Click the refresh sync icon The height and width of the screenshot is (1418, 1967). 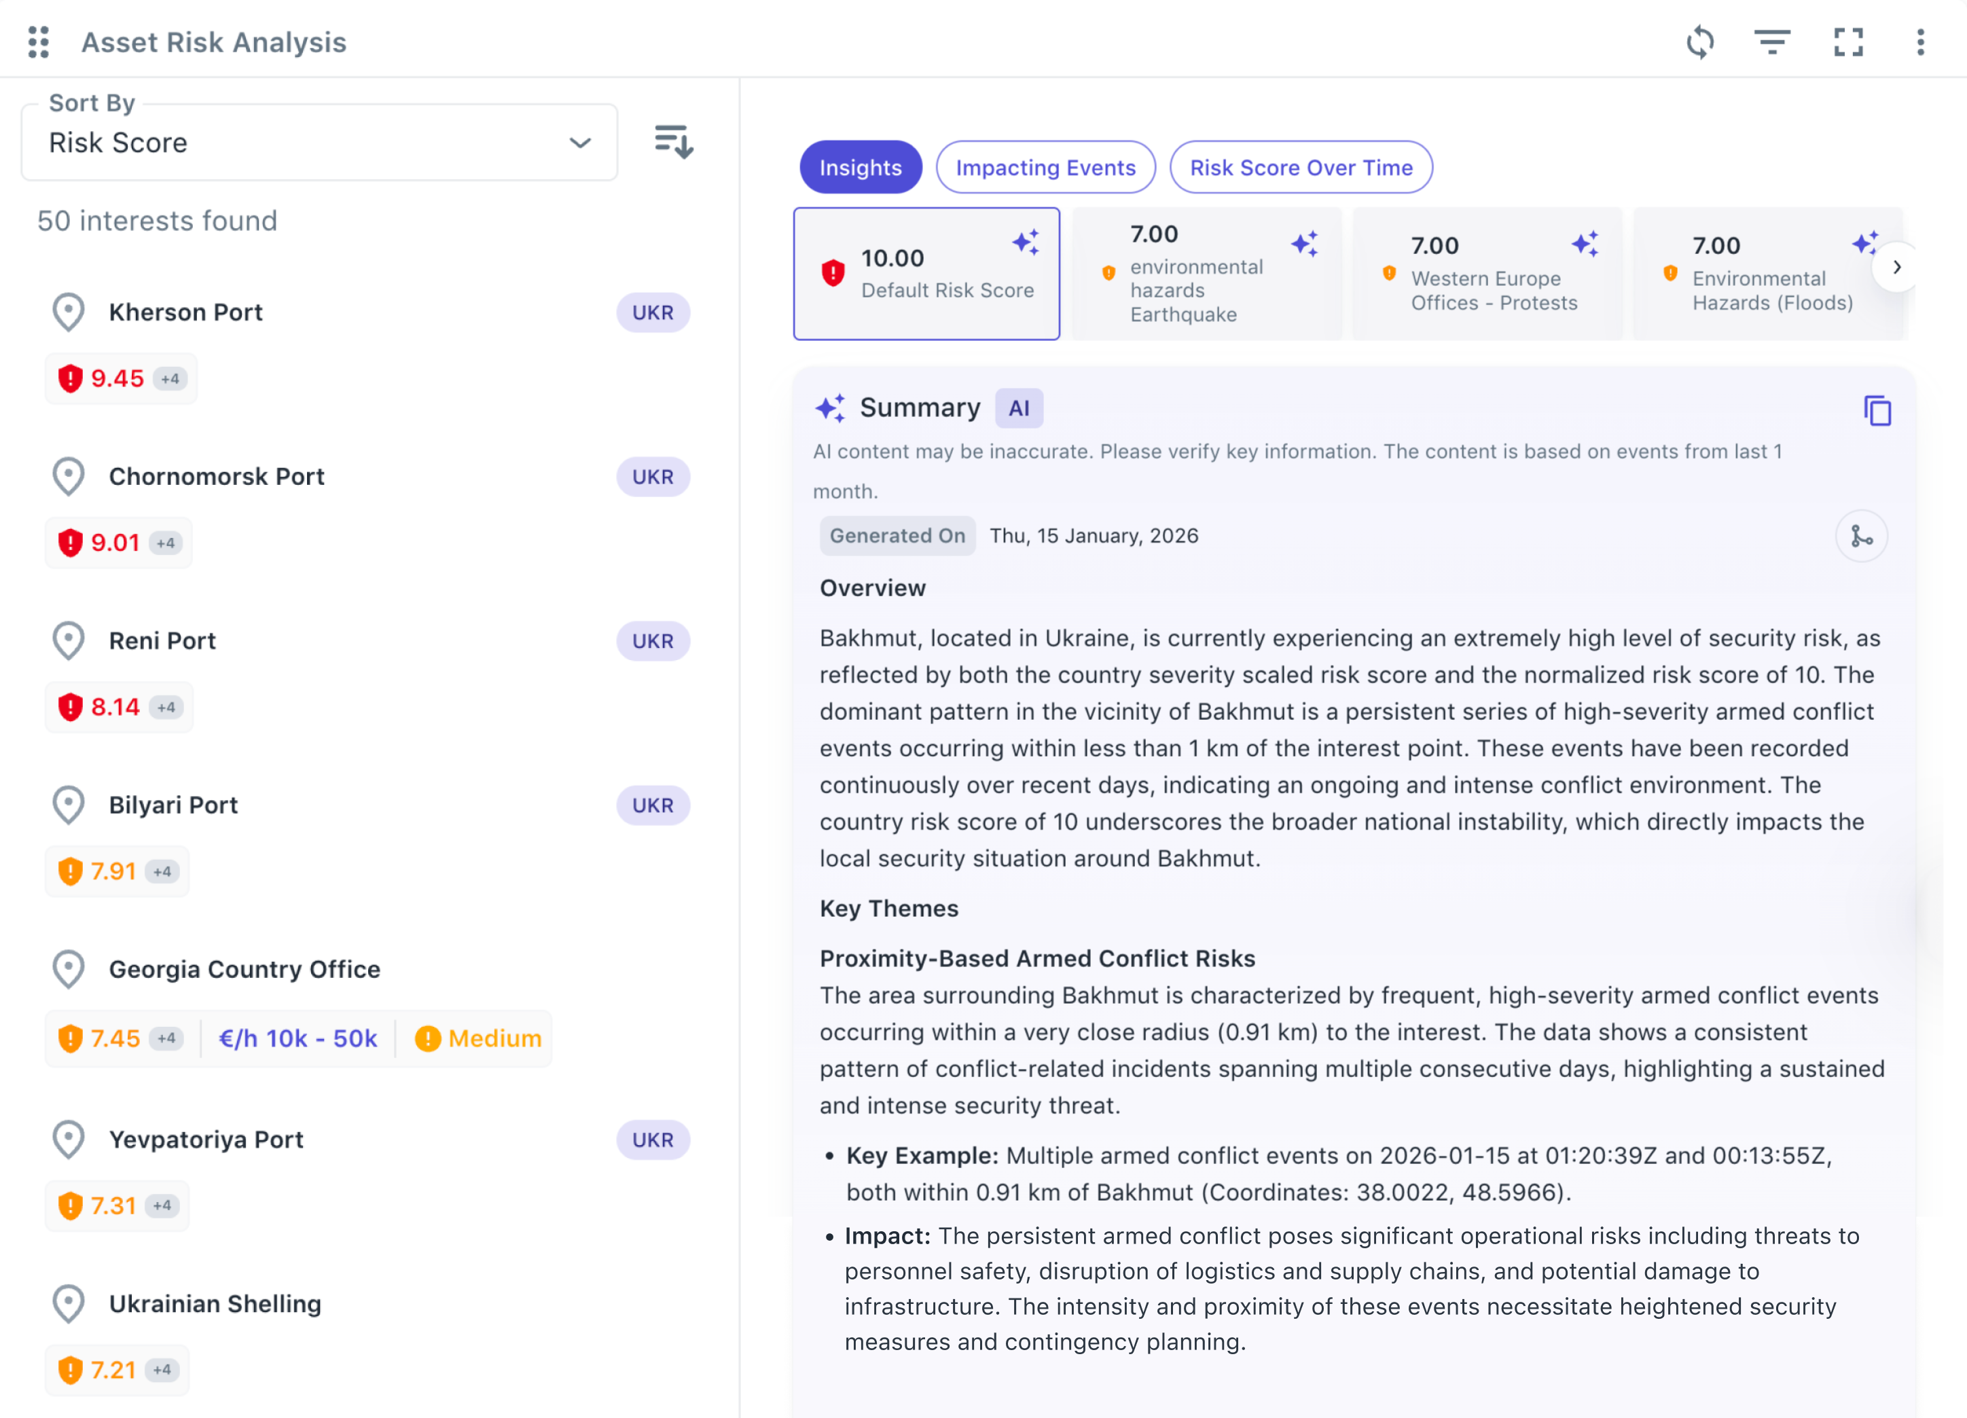(x=1700, y=41)
